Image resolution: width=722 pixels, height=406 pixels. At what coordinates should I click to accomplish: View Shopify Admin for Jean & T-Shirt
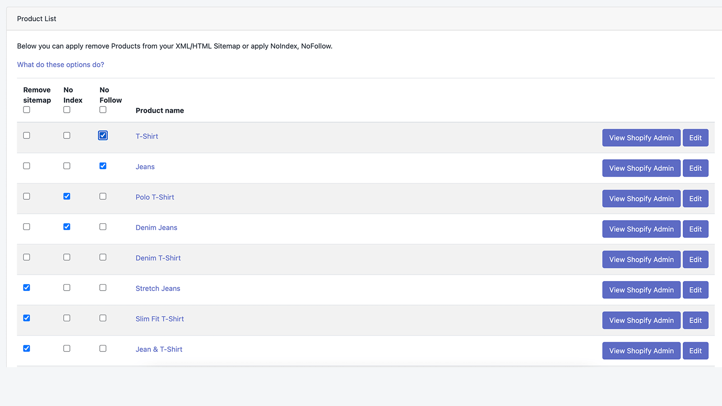pos(641,351)
